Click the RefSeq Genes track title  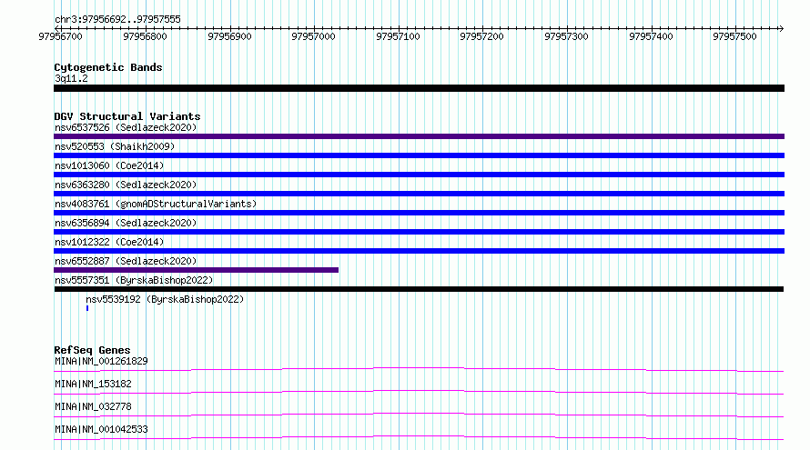(x=92, y=350)
